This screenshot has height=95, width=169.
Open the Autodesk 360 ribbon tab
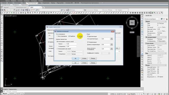point(69,3)
